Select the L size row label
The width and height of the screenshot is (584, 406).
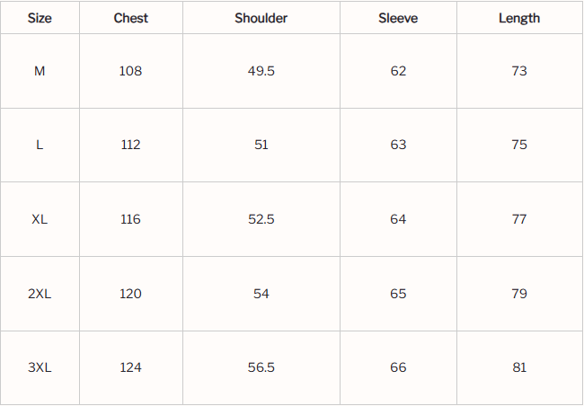pos(40,145)
